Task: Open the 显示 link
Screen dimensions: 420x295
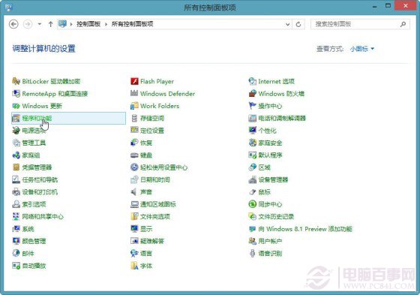Action: click(146, 229)
